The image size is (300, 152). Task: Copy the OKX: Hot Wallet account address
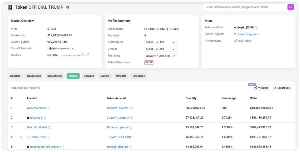49,128
